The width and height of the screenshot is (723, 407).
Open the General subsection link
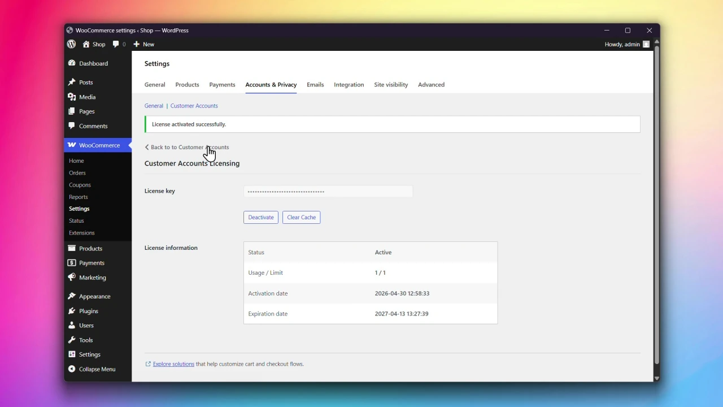pyautogui.click(x=154, y=106)
